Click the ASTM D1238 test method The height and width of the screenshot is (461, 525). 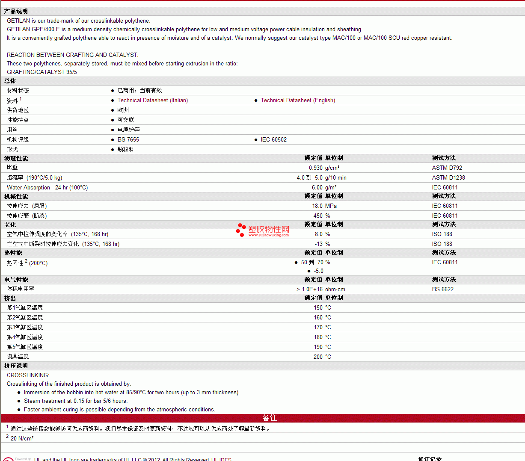coord(448,178)
